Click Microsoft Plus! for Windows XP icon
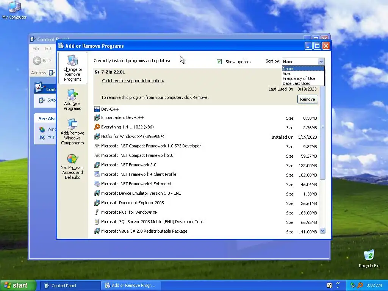Screen dimensions: 388x291 [97, 212]
